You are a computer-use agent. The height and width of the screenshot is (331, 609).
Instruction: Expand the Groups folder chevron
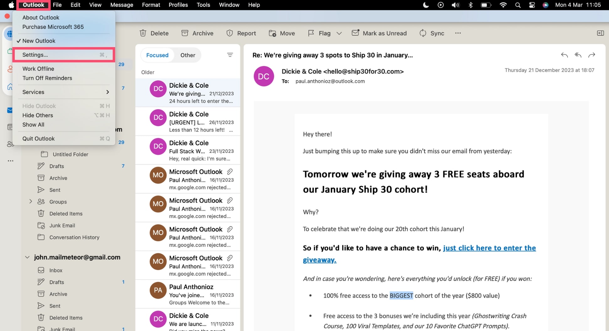[x=30, y=202]
